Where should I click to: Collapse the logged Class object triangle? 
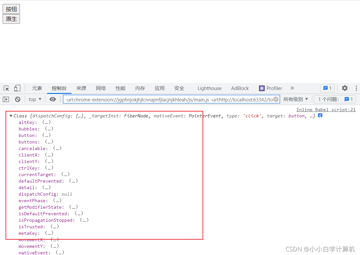(11, 116)
